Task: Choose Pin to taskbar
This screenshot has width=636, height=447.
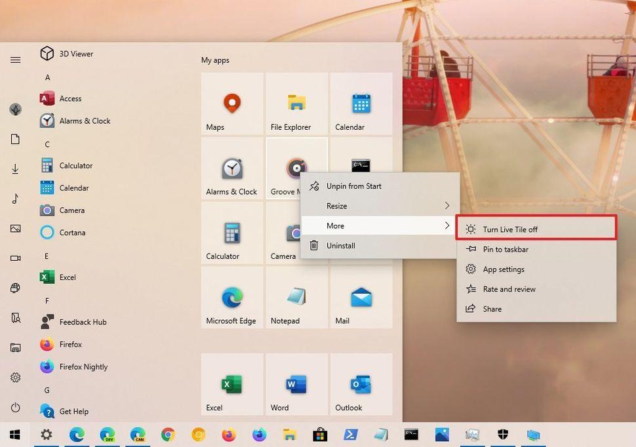Action: 536,249
